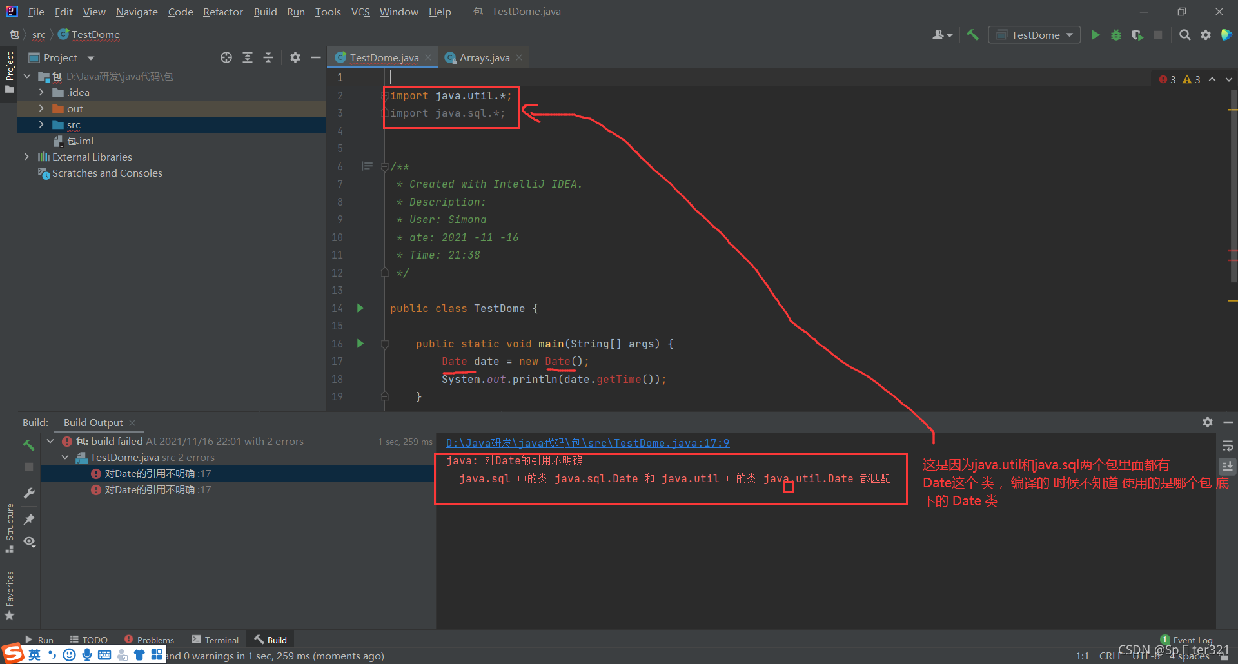
Task: Expand the src folder
Action: 41,124
